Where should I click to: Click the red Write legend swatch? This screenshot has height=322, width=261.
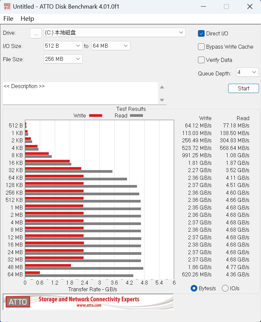tap(96, 115)
